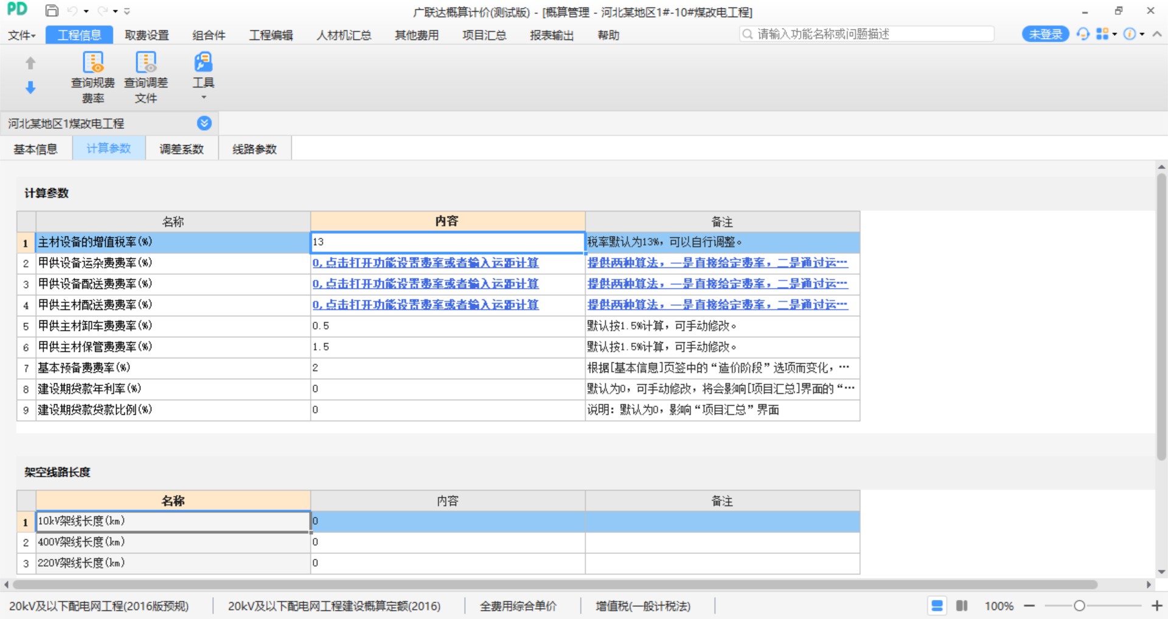
Task: Click the gray move-up arrow icon
Action: tap(30, 63)
